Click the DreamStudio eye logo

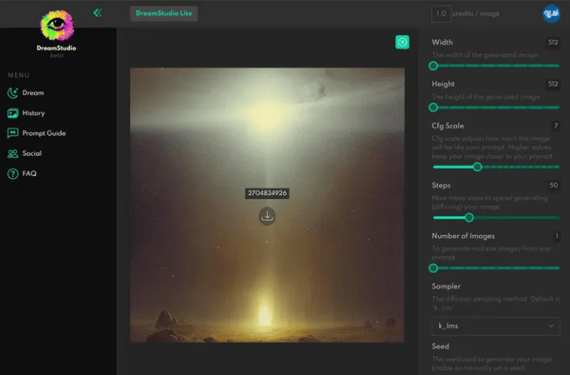58,26
